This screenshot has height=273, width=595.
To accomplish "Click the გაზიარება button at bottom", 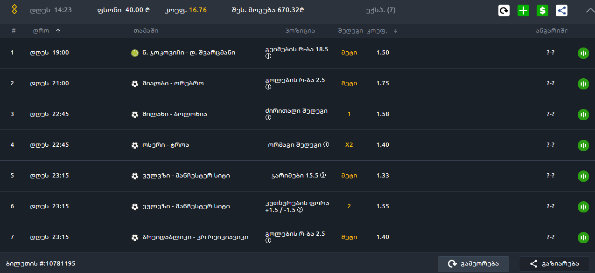I will click(554, 264).
